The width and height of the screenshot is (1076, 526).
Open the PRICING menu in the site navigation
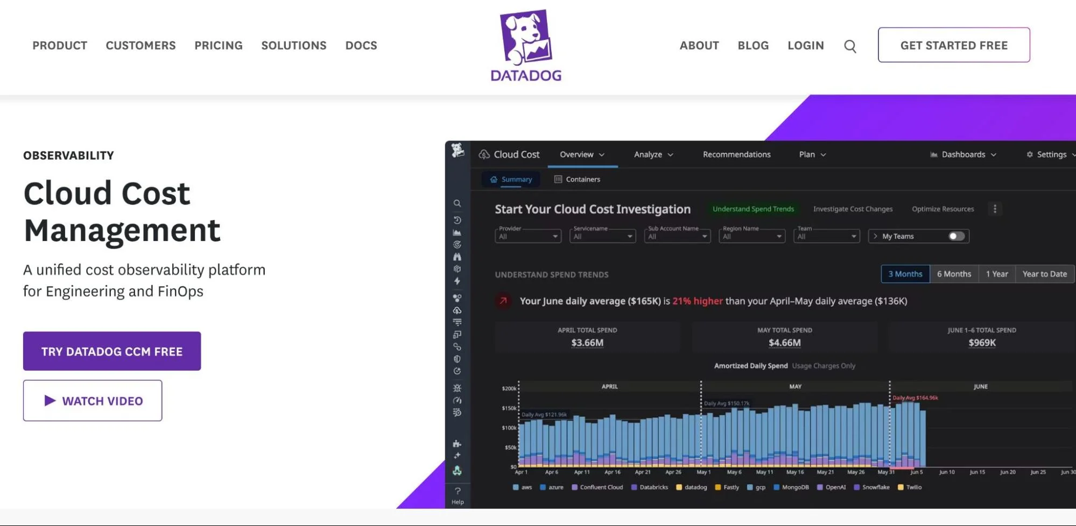(218, 45)
